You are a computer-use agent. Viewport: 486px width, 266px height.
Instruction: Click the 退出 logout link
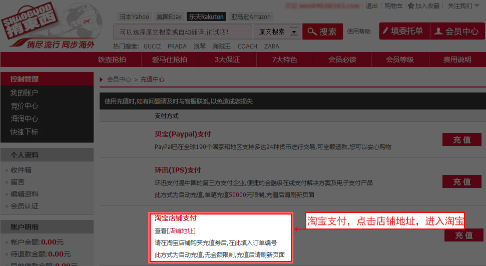pos(371,6)
